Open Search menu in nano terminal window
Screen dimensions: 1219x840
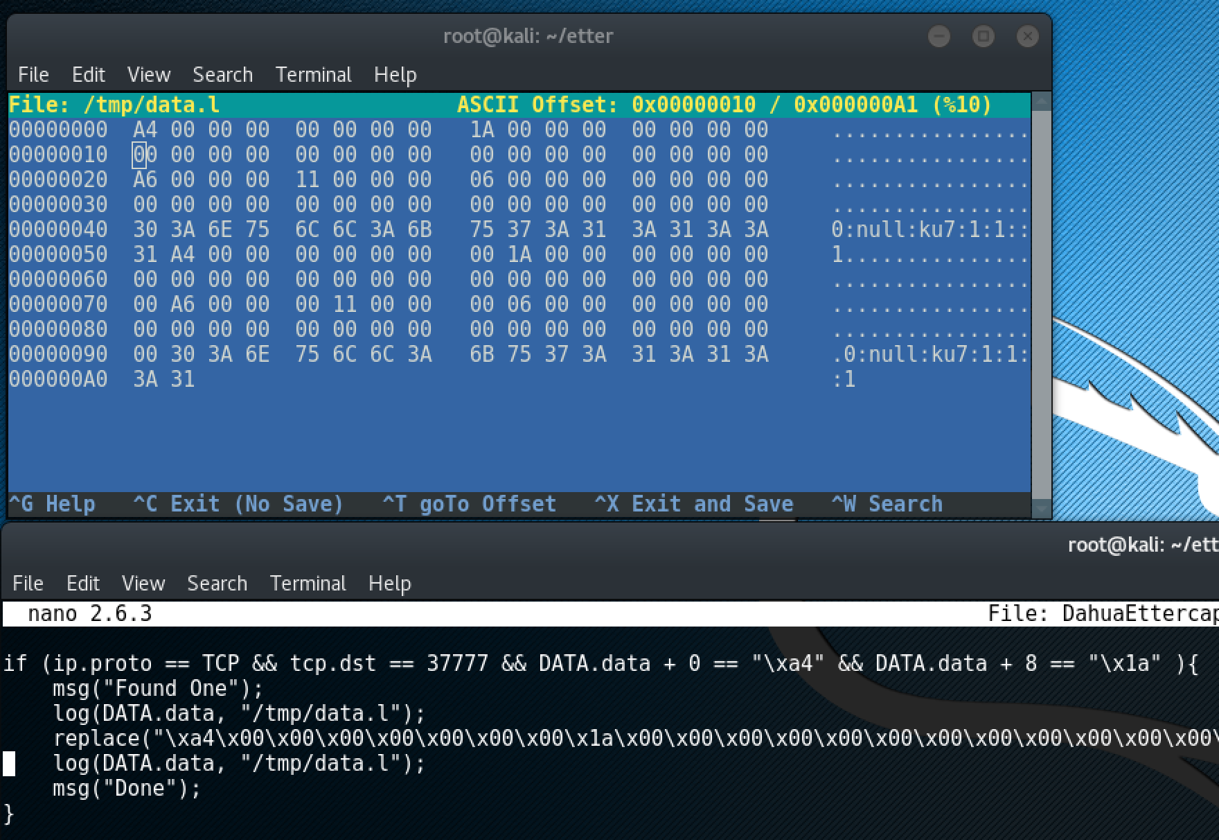point(217,583)
